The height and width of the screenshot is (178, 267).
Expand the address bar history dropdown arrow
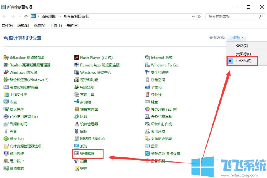click(192, 17)
